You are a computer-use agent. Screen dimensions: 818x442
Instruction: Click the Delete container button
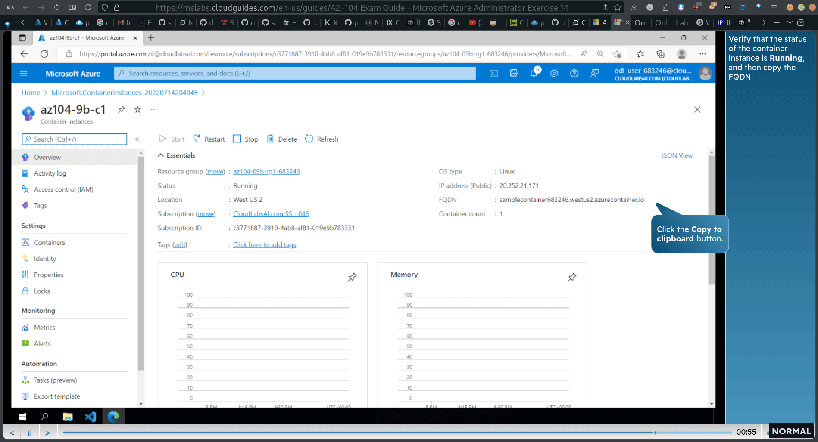coord(282,139)
